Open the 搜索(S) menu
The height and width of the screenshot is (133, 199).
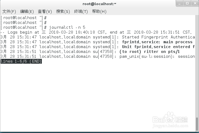point(63,12)
